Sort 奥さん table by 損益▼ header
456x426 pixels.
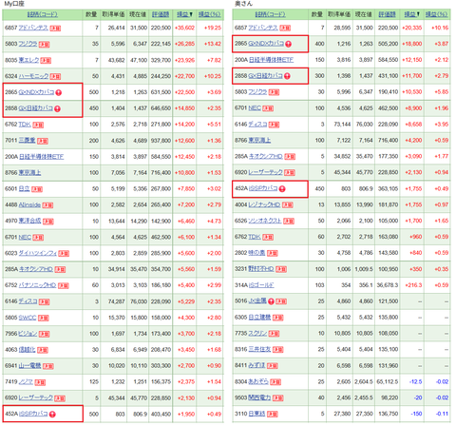tap(412, 14)
